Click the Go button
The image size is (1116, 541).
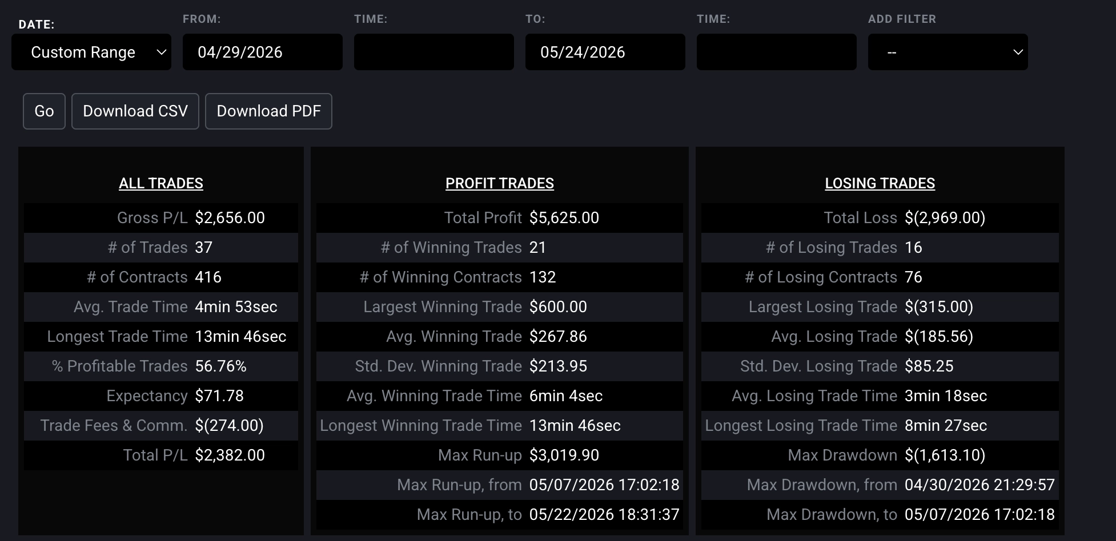click(44, 111)
